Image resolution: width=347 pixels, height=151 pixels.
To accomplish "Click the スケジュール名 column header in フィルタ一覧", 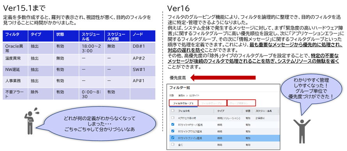I will click(x=264, y=111).
